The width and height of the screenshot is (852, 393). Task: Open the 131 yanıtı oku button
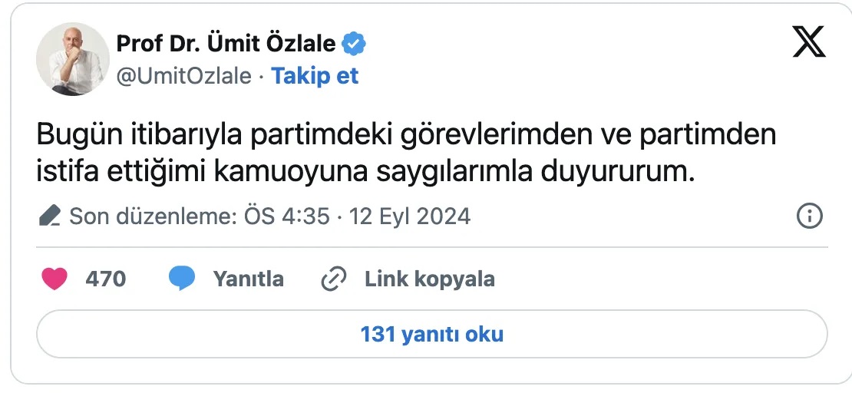(432, 334)
